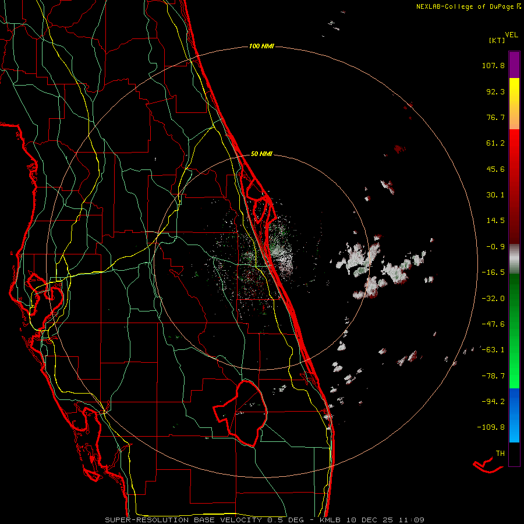Click the 11:09 timestamp in the caption
This screenshot has width=524, height=524.
(x=412, y=520)
